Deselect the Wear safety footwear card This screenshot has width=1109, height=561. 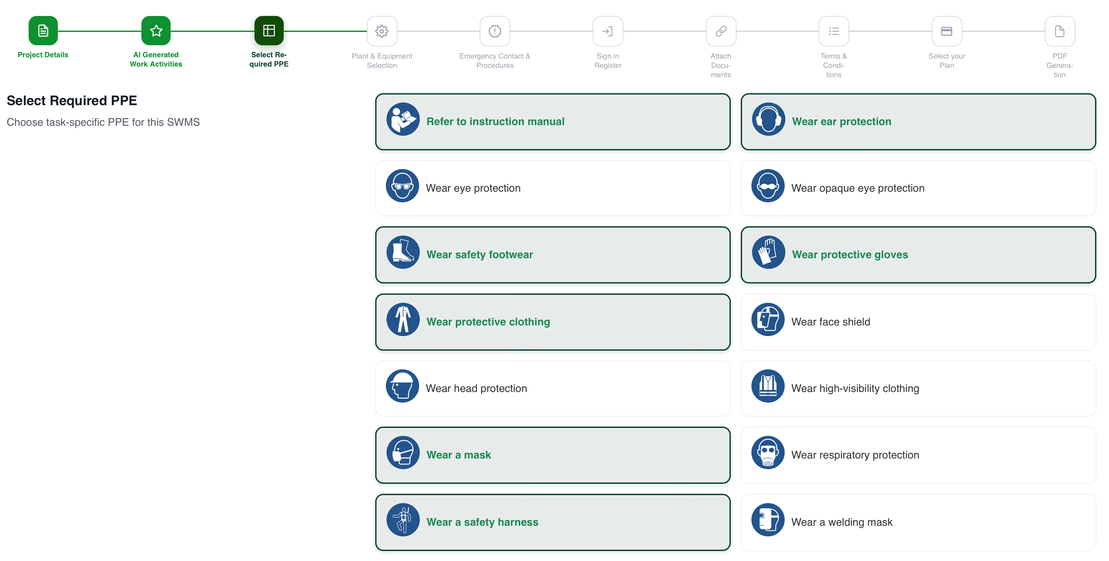(553, 255)
